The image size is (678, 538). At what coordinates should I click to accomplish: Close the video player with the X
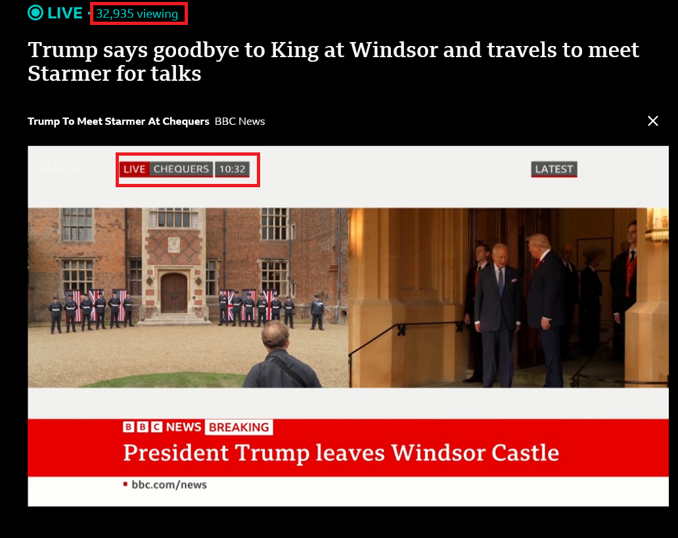[x=653, y=121]
